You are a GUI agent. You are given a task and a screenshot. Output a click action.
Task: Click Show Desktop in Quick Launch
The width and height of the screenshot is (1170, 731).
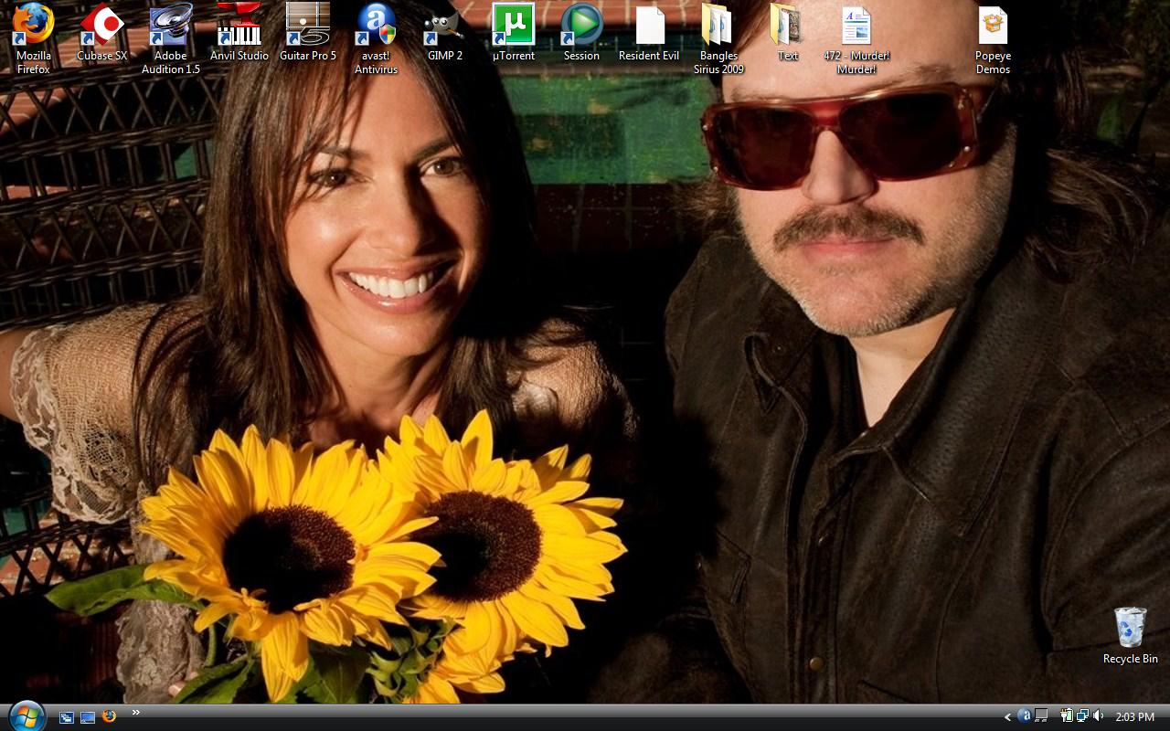coord(88,717)
